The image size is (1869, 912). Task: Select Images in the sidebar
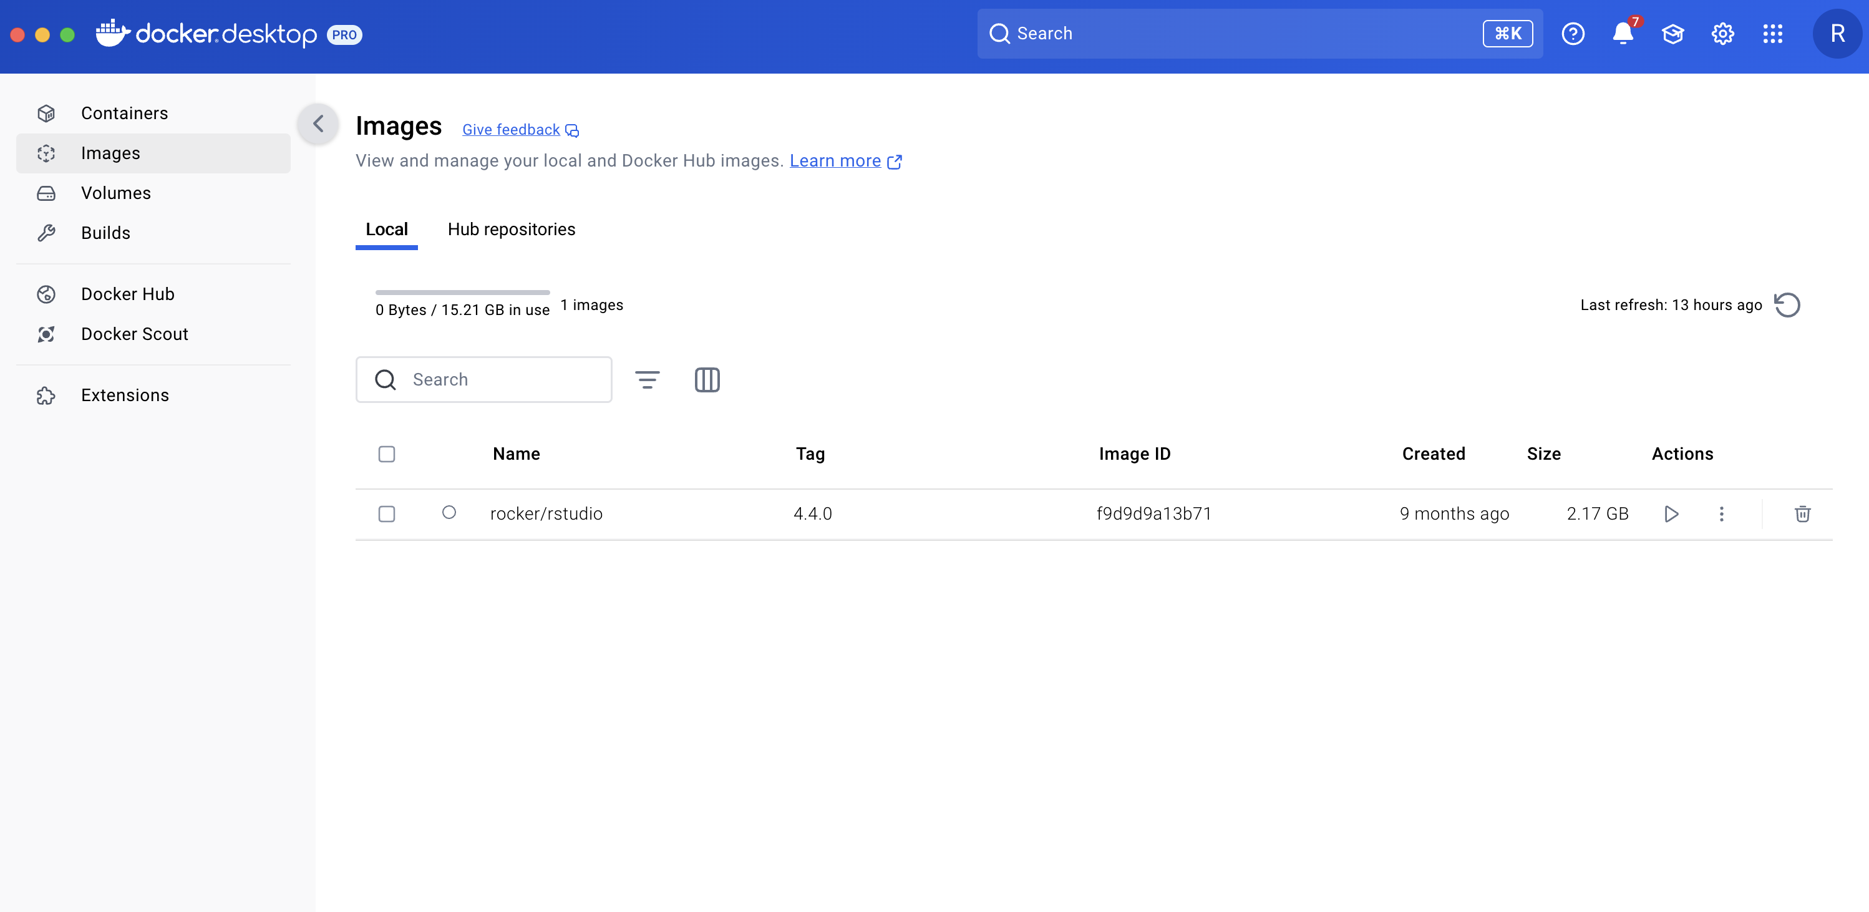click(x=153, y=153)
